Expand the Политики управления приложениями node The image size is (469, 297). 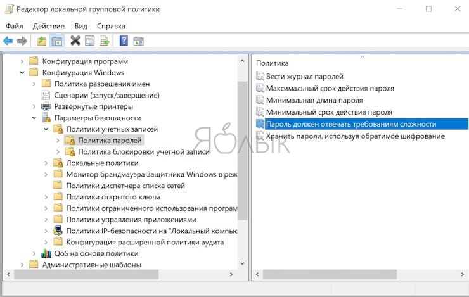tap(46, 220)
